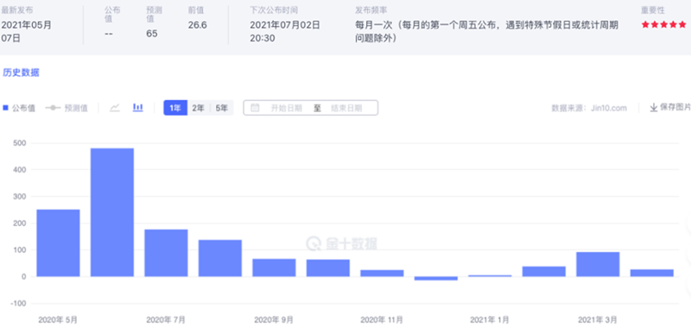Screen dimensions: 691x334
Task: Click the fifth red importance star
Action: click(x=682, y=25)
